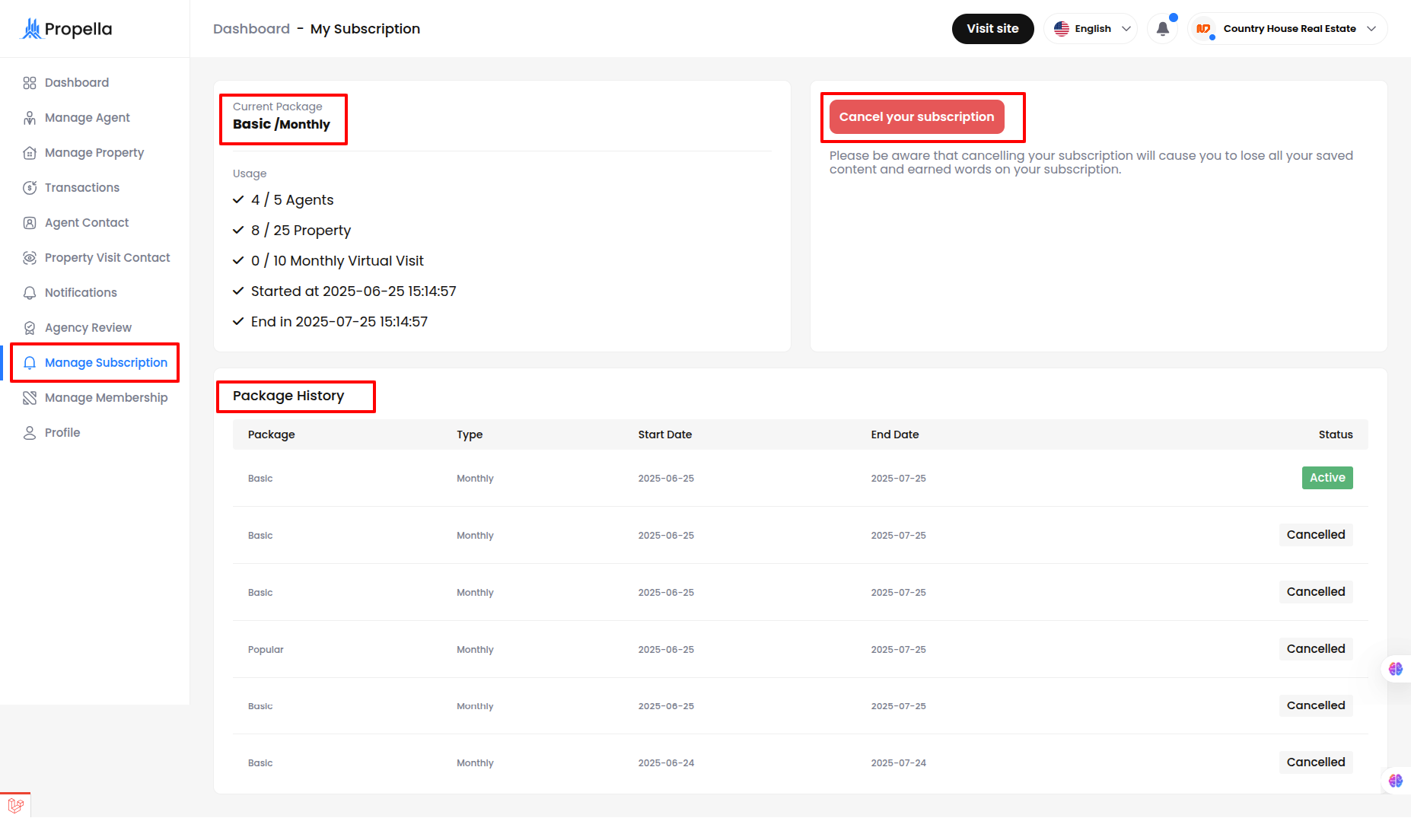This screenshot has width=1411, height=818.
Task: Click the Transactions icon in sidebar
Action: [x=30, y=188]
